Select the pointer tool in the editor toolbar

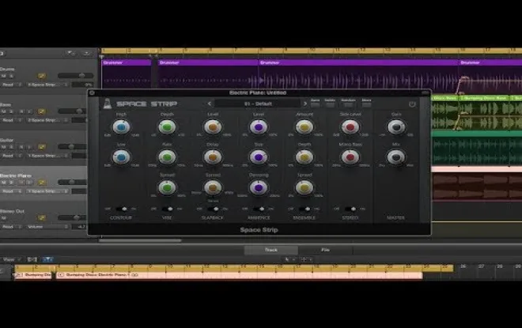289,259
